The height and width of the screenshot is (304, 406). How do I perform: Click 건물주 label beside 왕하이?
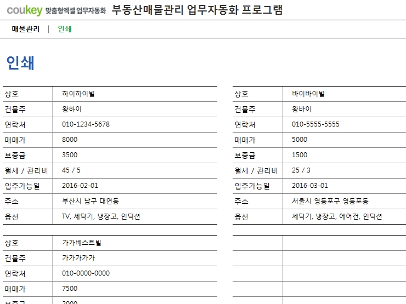[15, 109]
